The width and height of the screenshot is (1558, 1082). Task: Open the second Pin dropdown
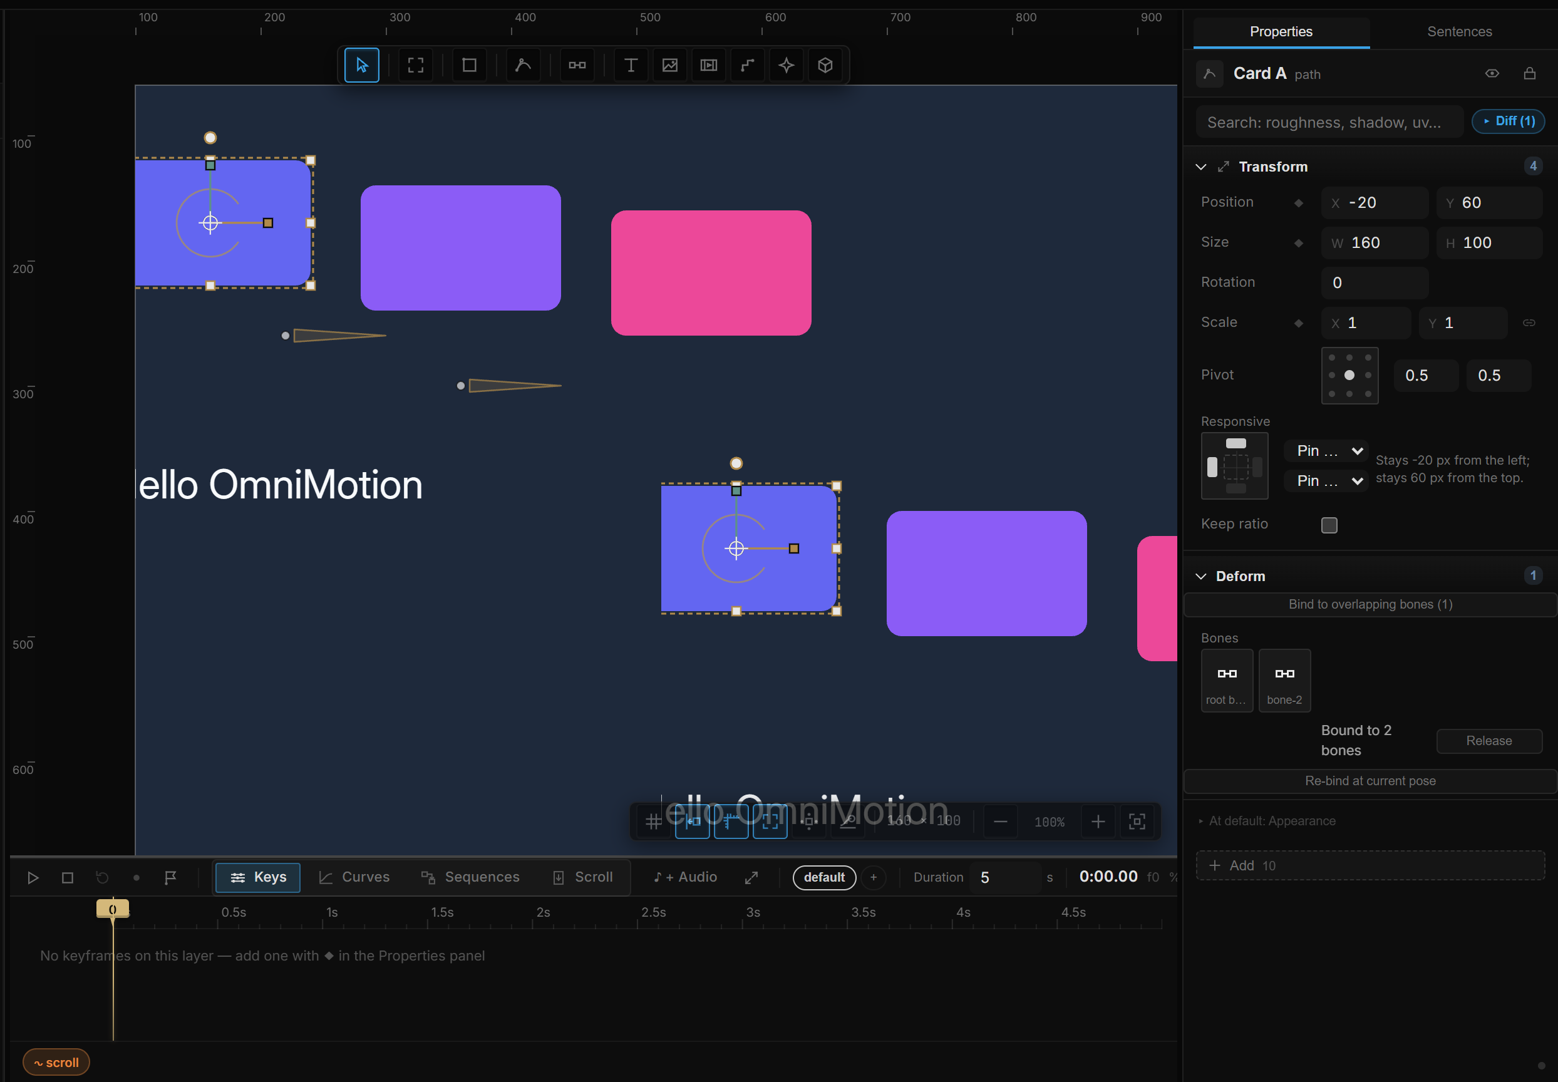point(1326,481)
